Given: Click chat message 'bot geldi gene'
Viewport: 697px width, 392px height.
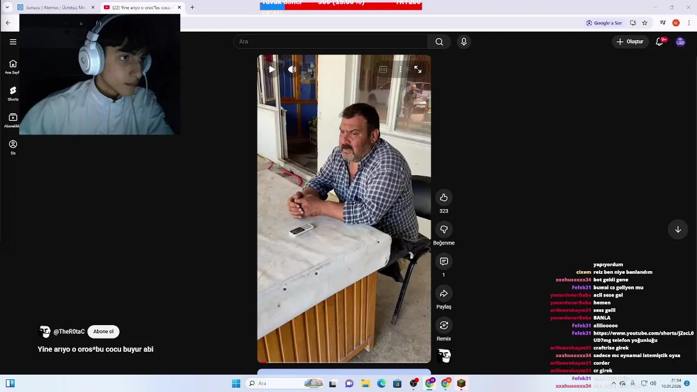Looking at the screenshot, I should point(610,280).
